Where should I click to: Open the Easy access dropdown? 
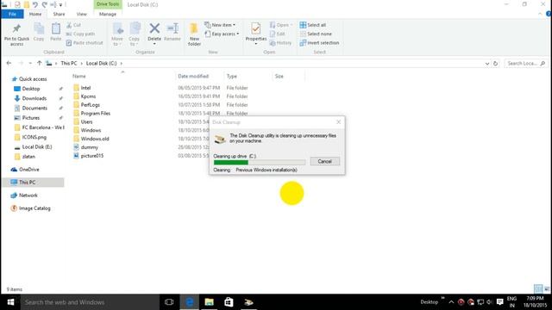[222, 34]
